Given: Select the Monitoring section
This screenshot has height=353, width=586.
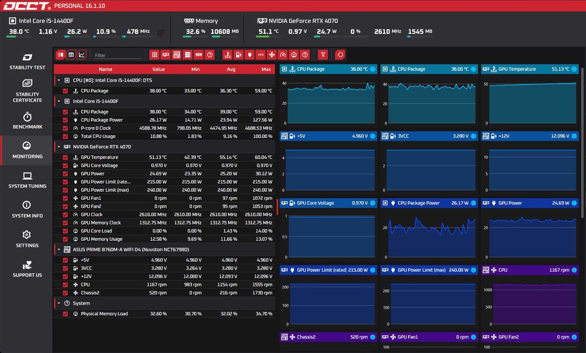Looking at the screenshot, I should coord(27,150).
